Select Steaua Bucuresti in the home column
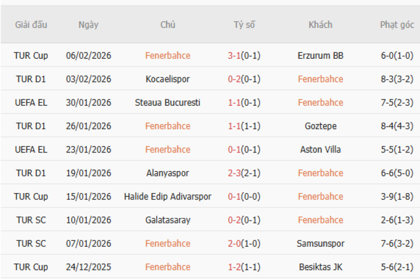The image size is (420, 279). coord(167,103)
